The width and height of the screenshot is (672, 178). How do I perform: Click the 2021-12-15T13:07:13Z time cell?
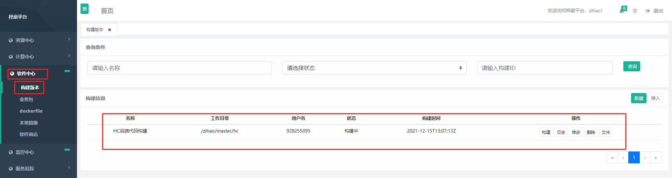(431, 131)
